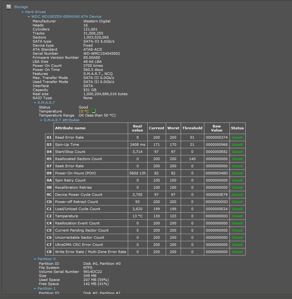The height and width of the screenshot is (299, 292).
Task: Click the green temperature indicator icon
Action: pos(94,111)
